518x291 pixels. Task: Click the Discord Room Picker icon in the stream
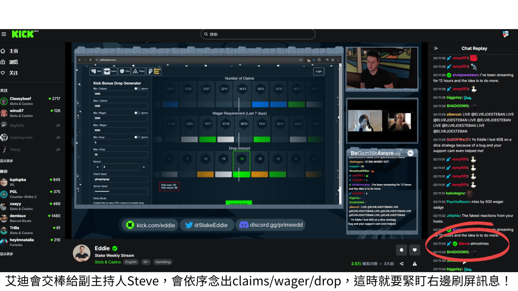[x=154, y=71]
